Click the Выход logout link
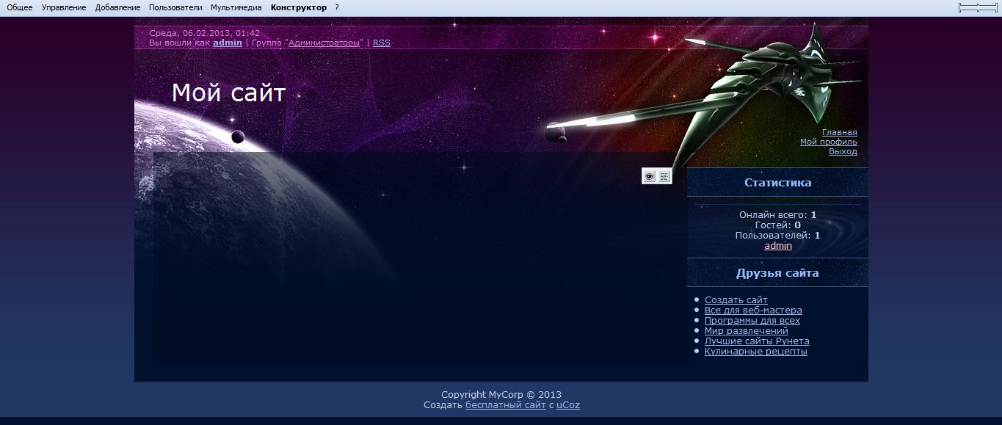Image resolution: width=1002 pixels, height=425 pixels. click(843, 151)
